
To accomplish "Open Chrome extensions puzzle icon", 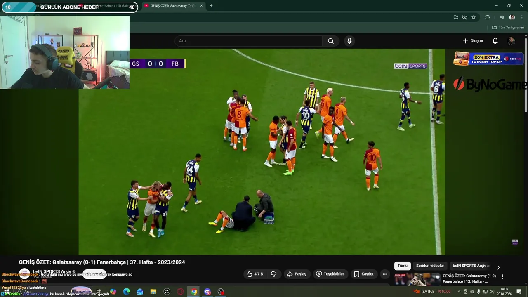I will tap(487, 17).
